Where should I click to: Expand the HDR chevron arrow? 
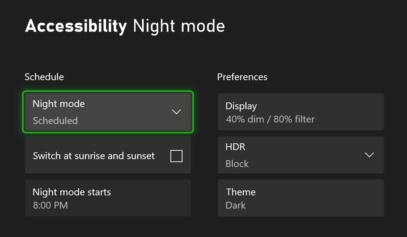[x=369, y=155]
